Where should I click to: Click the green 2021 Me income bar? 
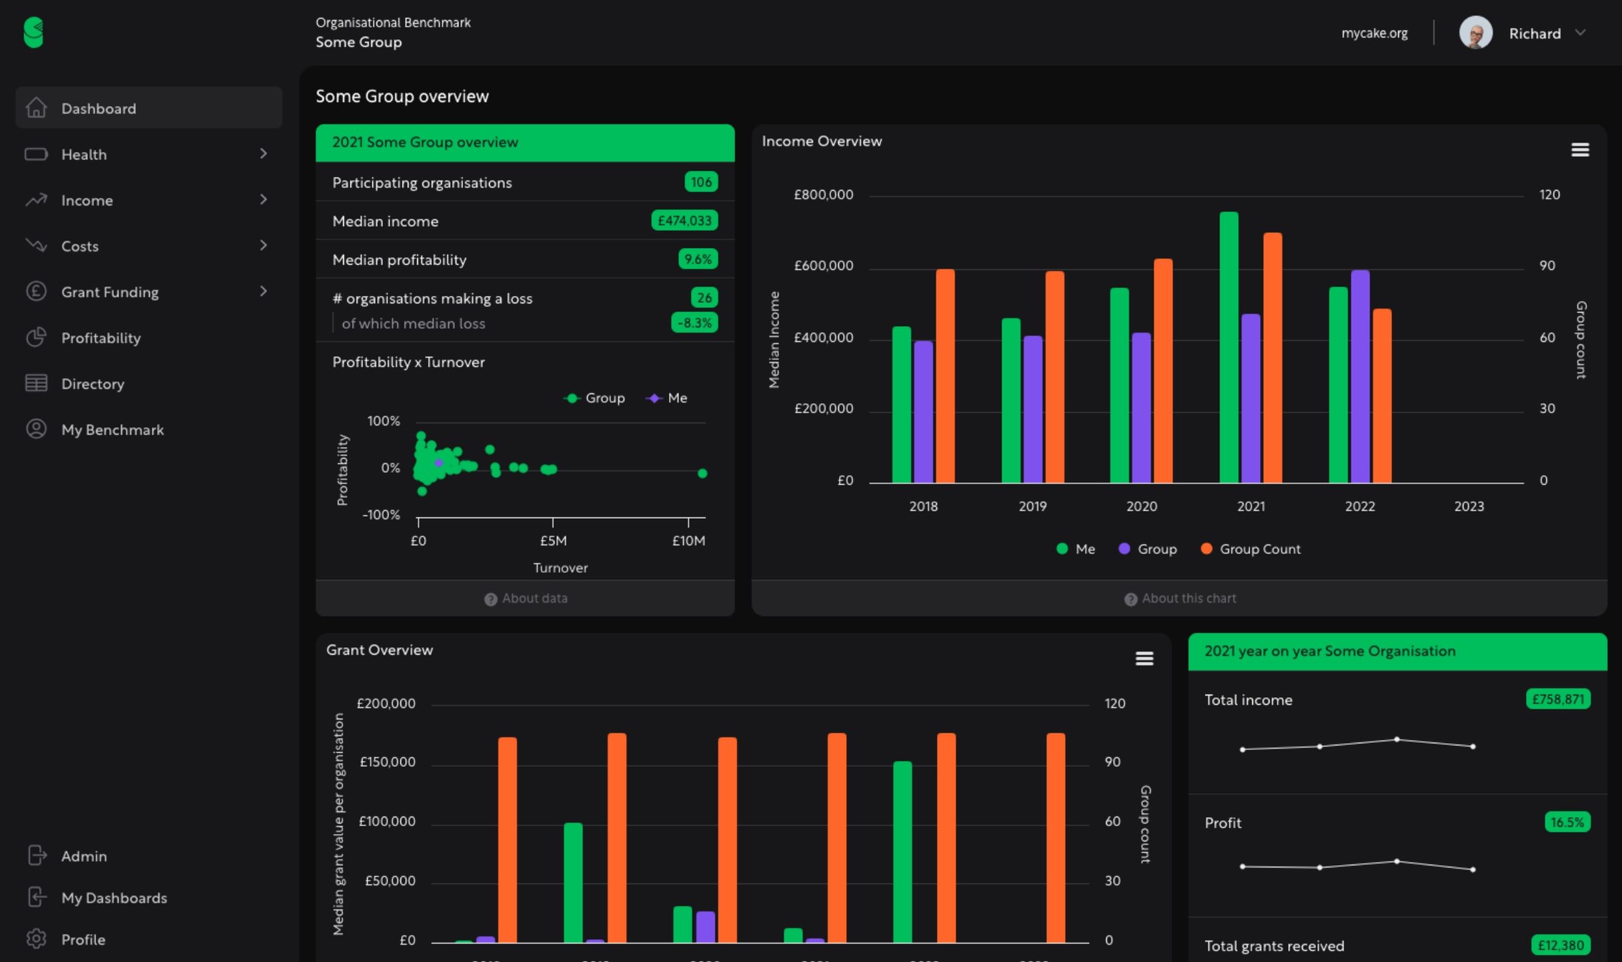tap(1229, 347)
